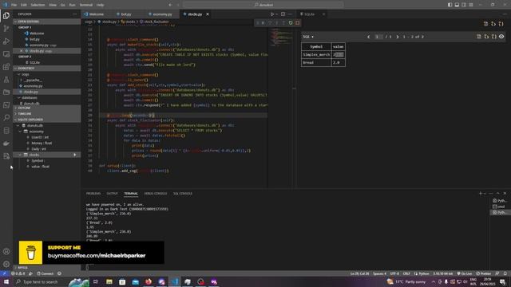Toggle bottom panel layout button

pyautogui.click(x=457, y=5)
